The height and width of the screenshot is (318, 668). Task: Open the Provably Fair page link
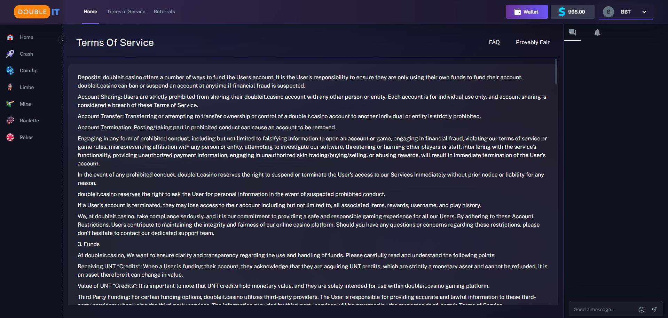(533, 42)
